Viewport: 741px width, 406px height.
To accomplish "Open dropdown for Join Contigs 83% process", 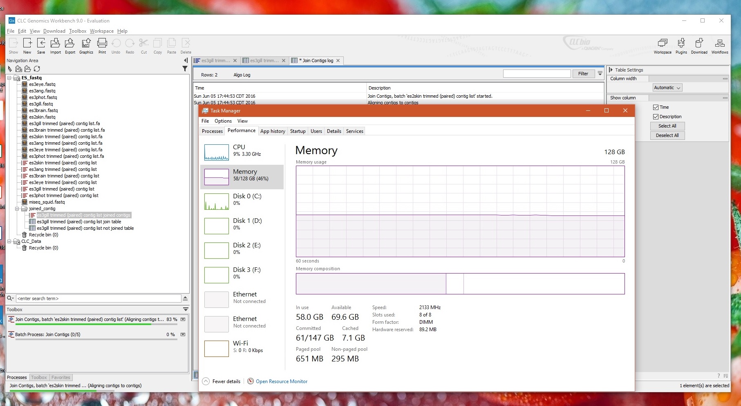I will click(x=183, y=319).
